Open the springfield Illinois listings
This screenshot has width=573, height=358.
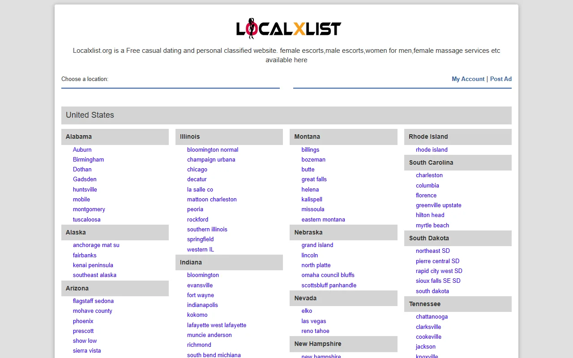(200, 239)
